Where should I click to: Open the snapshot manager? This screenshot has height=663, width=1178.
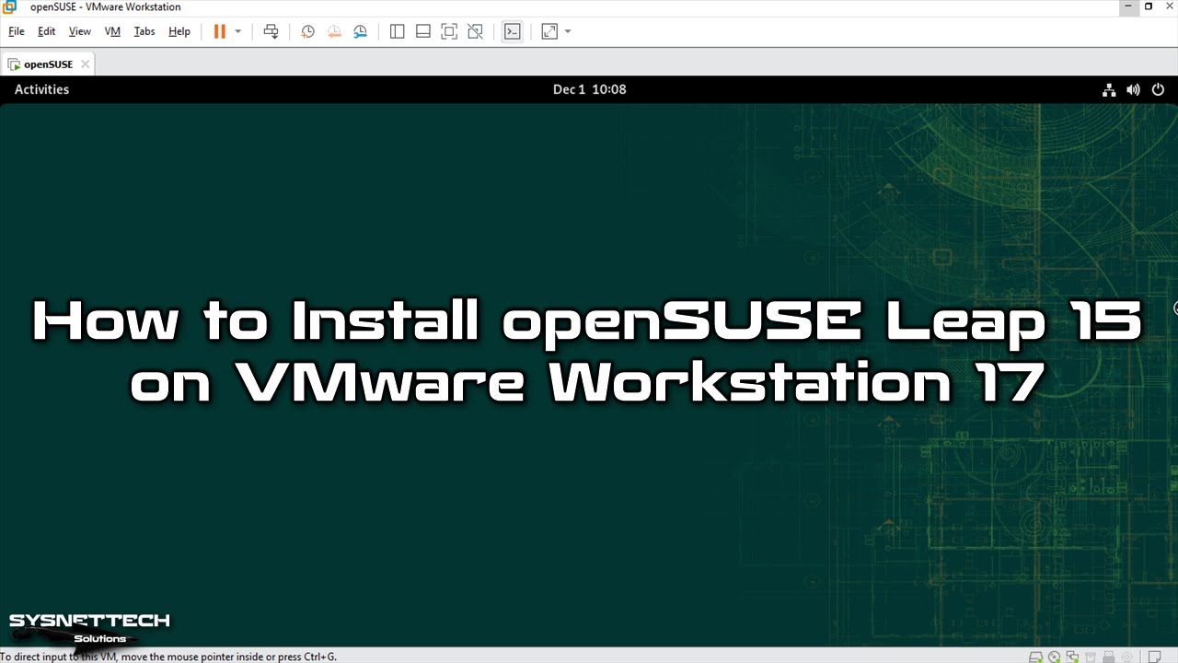tap(360, 31)
